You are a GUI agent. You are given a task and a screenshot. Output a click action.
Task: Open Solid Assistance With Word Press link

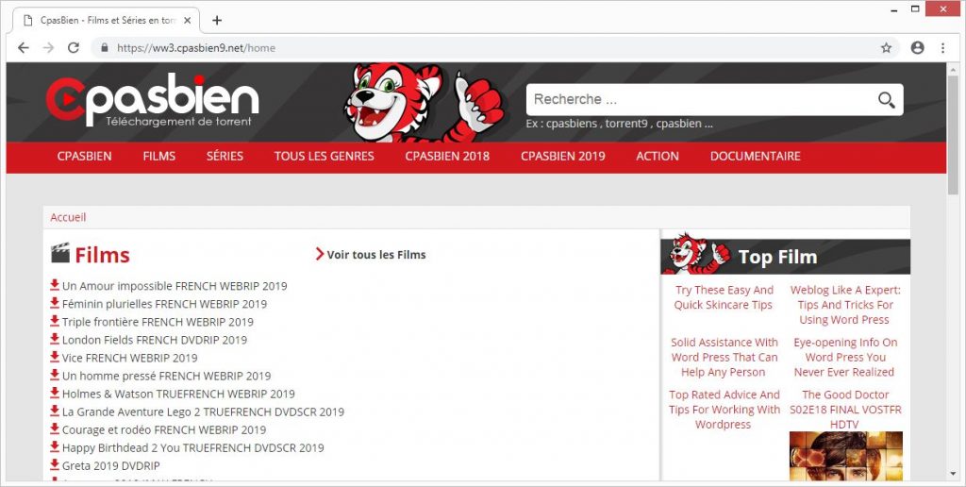(x=724, y=357)
